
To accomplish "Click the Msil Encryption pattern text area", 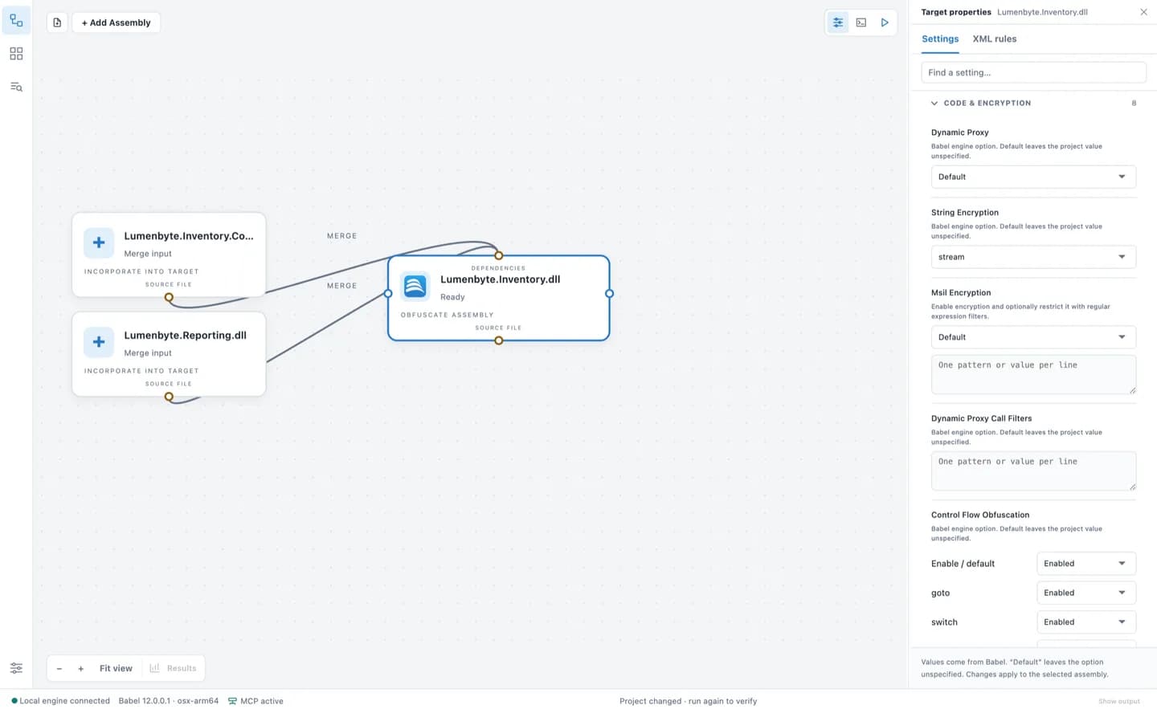I will coord(1033,374).
